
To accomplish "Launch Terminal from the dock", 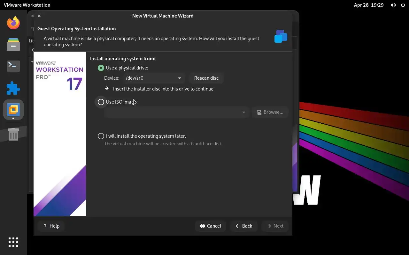I will 13,66.
